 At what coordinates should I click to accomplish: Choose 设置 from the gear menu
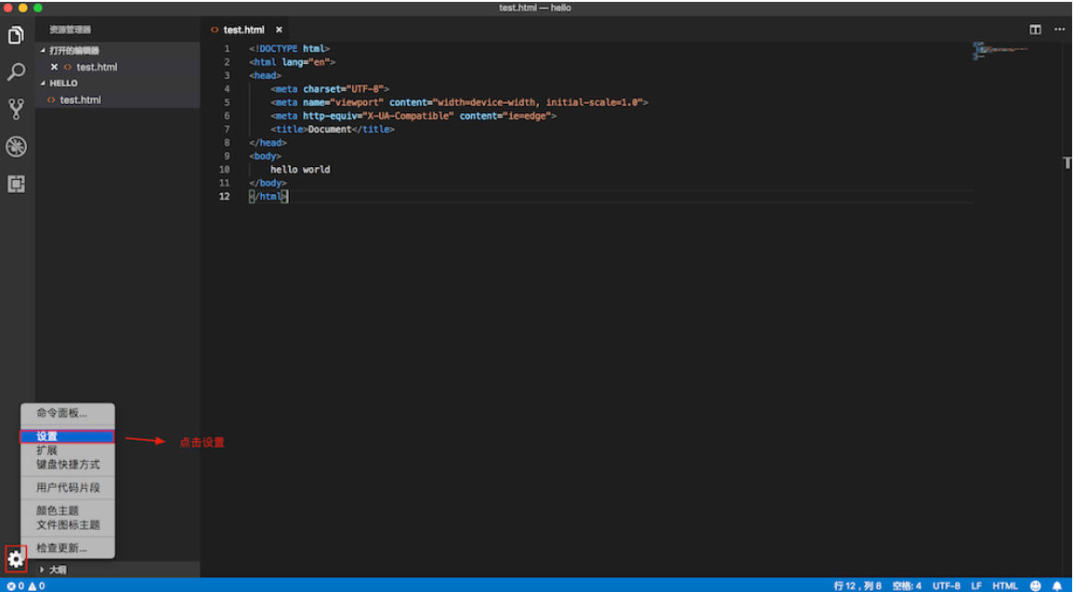(x=67, y=437)
